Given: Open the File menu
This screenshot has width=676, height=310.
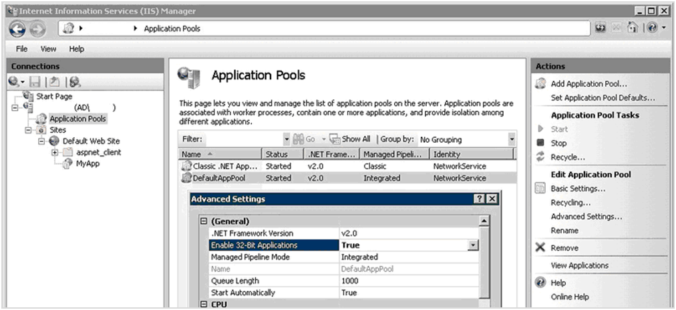Looking at the screenshot, I should coord(22,49).
